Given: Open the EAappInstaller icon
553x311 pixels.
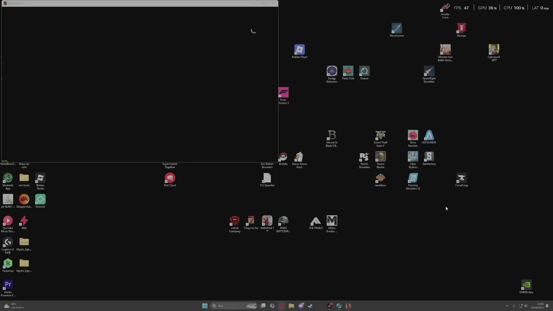Looking at the screenshot, I should (x=24, y=201).
